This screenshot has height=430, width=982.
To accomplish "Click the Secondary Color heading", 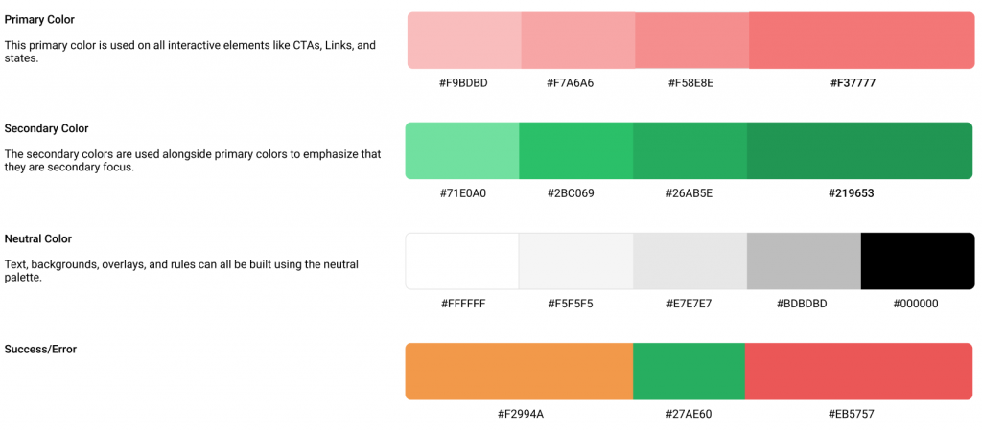I will coord(46,128).
